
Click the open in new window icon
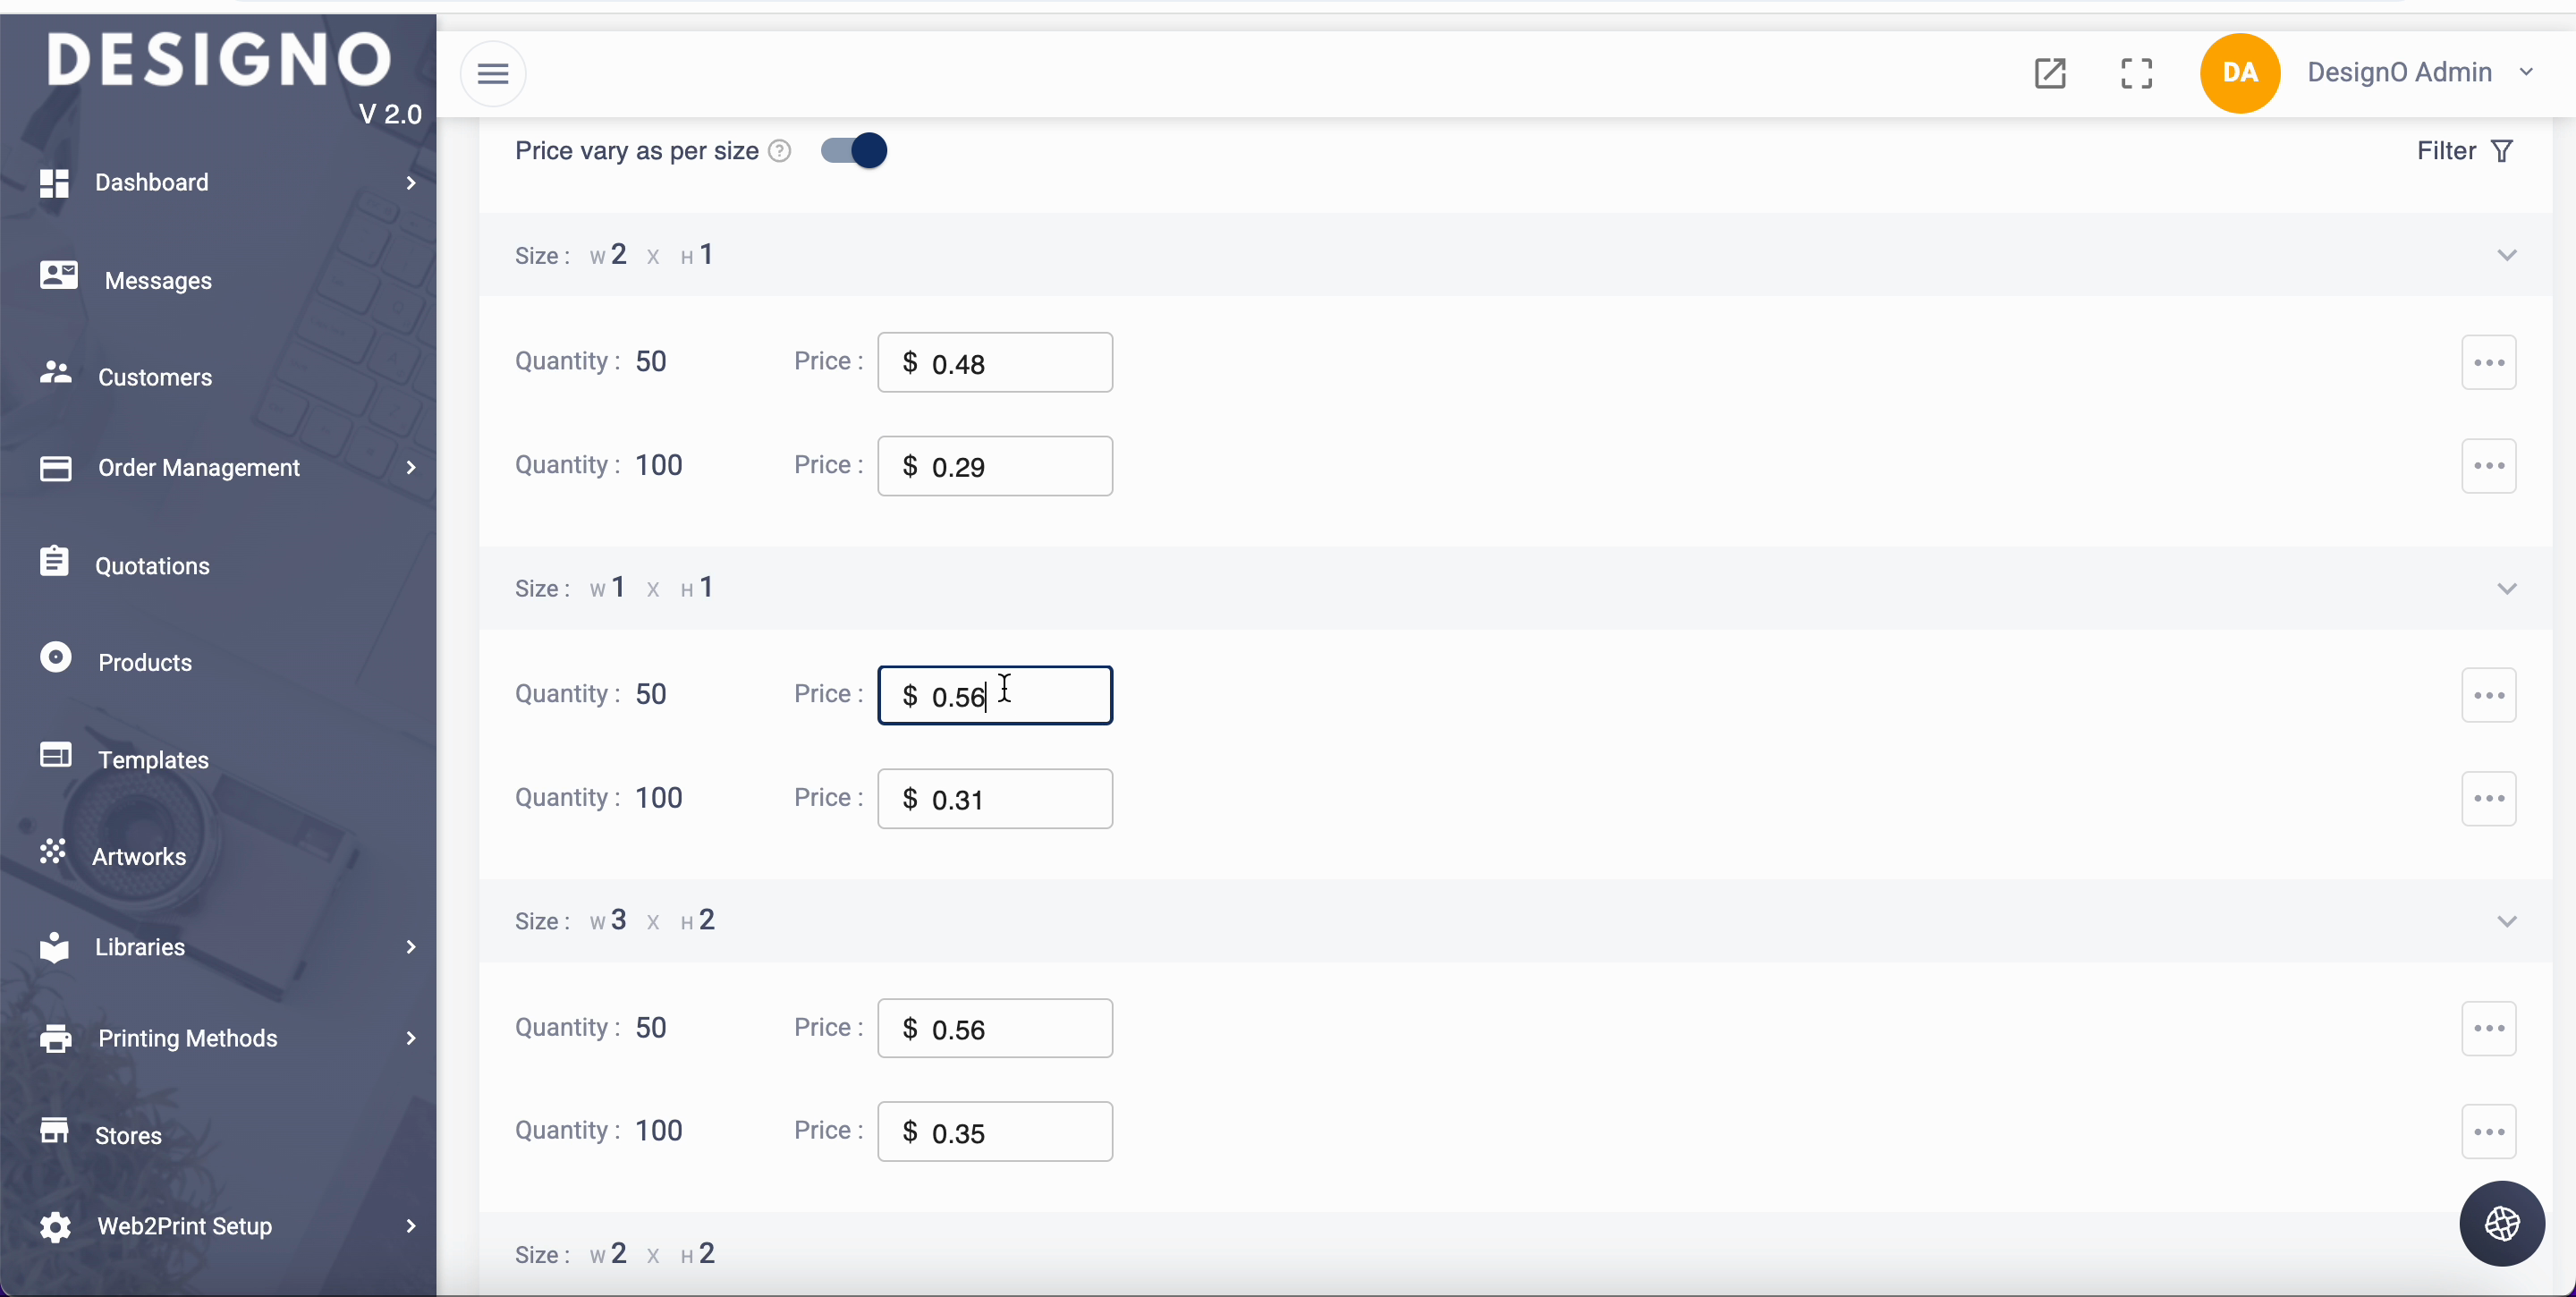[x=2050, y=73]
